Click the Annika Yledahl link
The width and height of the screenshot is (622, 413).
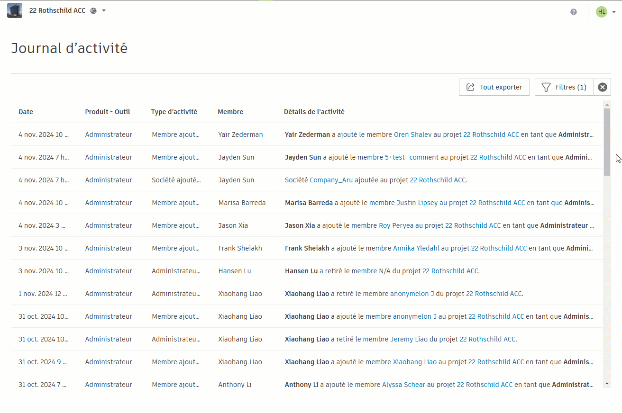coord(416,248)
